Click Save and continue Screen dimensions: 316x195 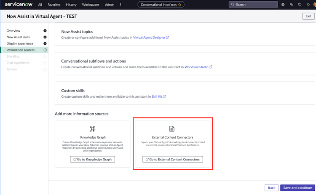[297, 188]
